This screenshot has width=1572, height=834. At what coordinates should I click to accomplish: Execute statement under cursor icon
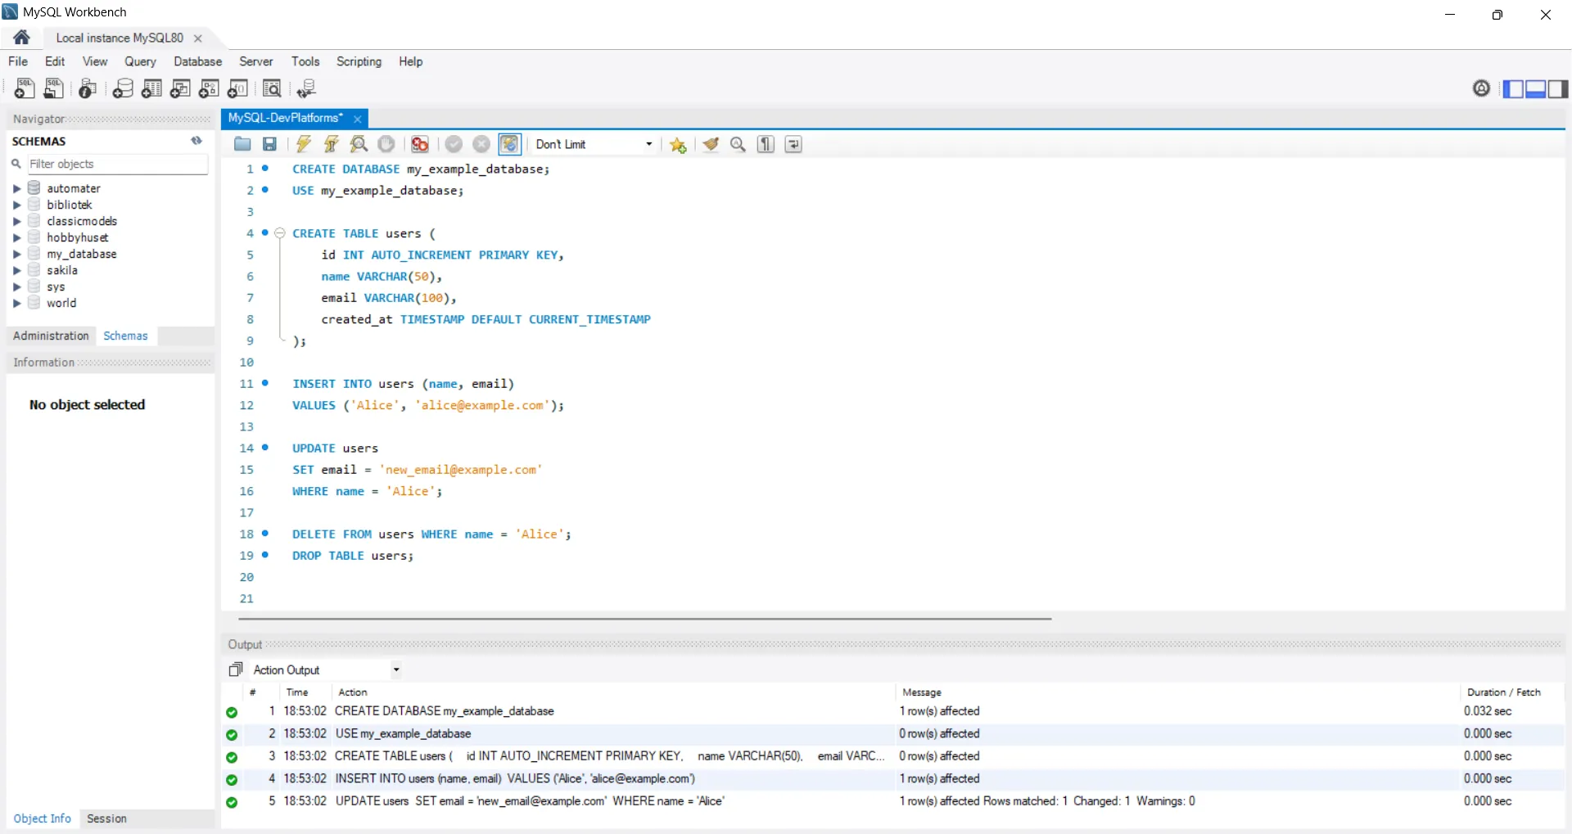tap(332, 144)
